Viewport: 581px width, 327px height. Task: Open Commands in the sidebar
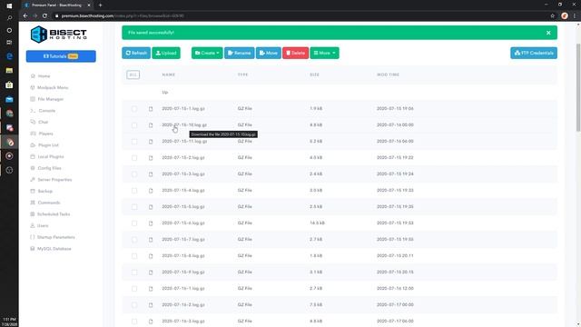point(45,203)
